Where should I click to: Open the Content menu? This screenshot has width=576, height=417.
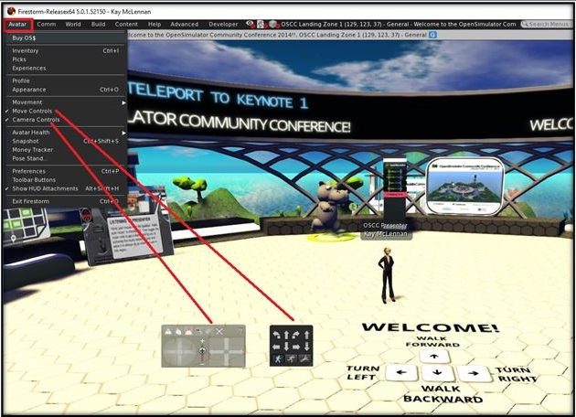126,25
